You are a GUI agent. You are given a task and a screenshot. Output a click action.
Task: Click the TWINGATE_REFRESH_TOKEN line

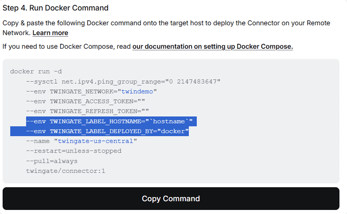coord(87,111)
